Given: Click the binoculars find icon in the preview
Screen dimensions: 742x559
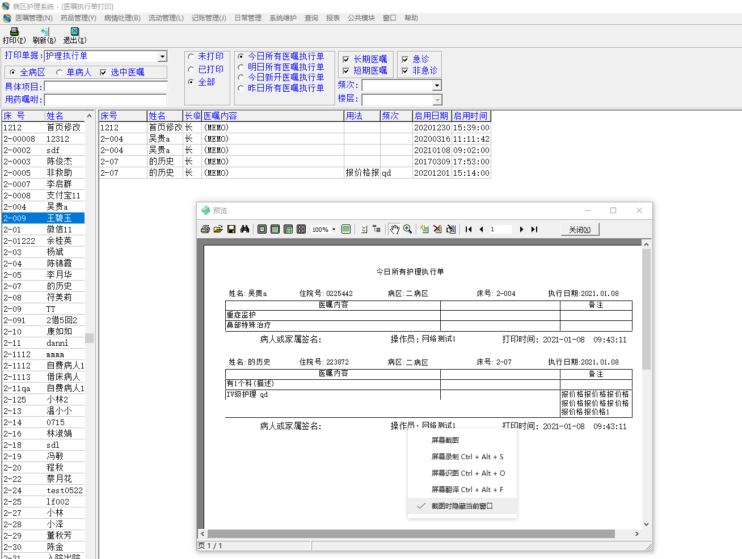Looking at the screenshot, I should tap(244, 229).
